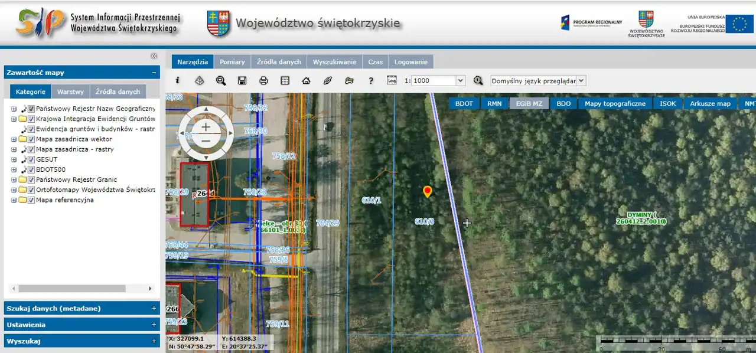This screenshot has height=353, width=756.
Task: Open the map scale dropdown
Action: point(461,81)
